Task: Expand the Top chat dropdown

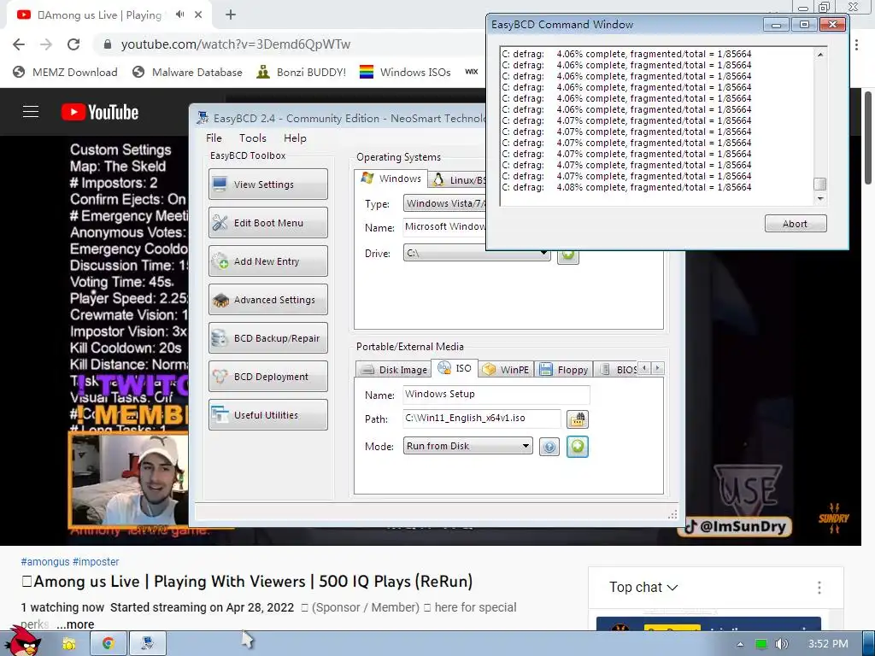Action: 643,588
